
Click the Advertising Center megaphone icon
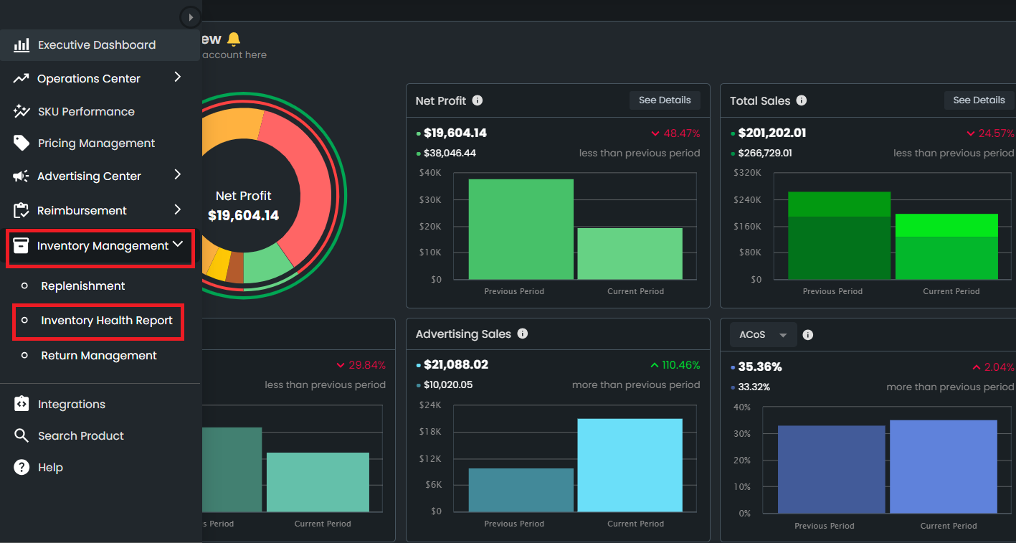21,176
